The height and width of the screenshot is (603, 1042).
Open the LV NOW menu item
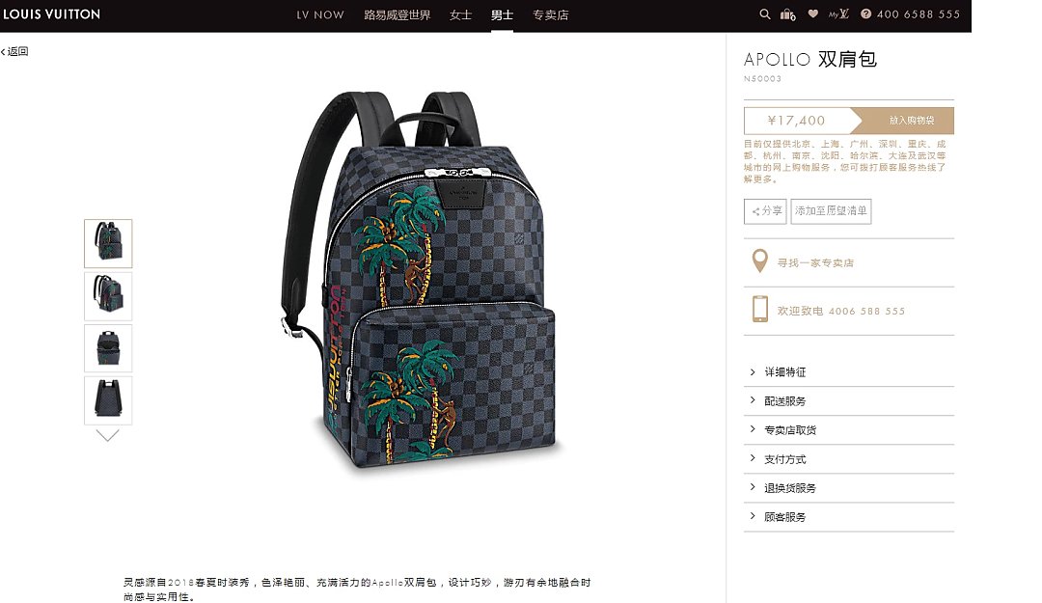point(320,14)
